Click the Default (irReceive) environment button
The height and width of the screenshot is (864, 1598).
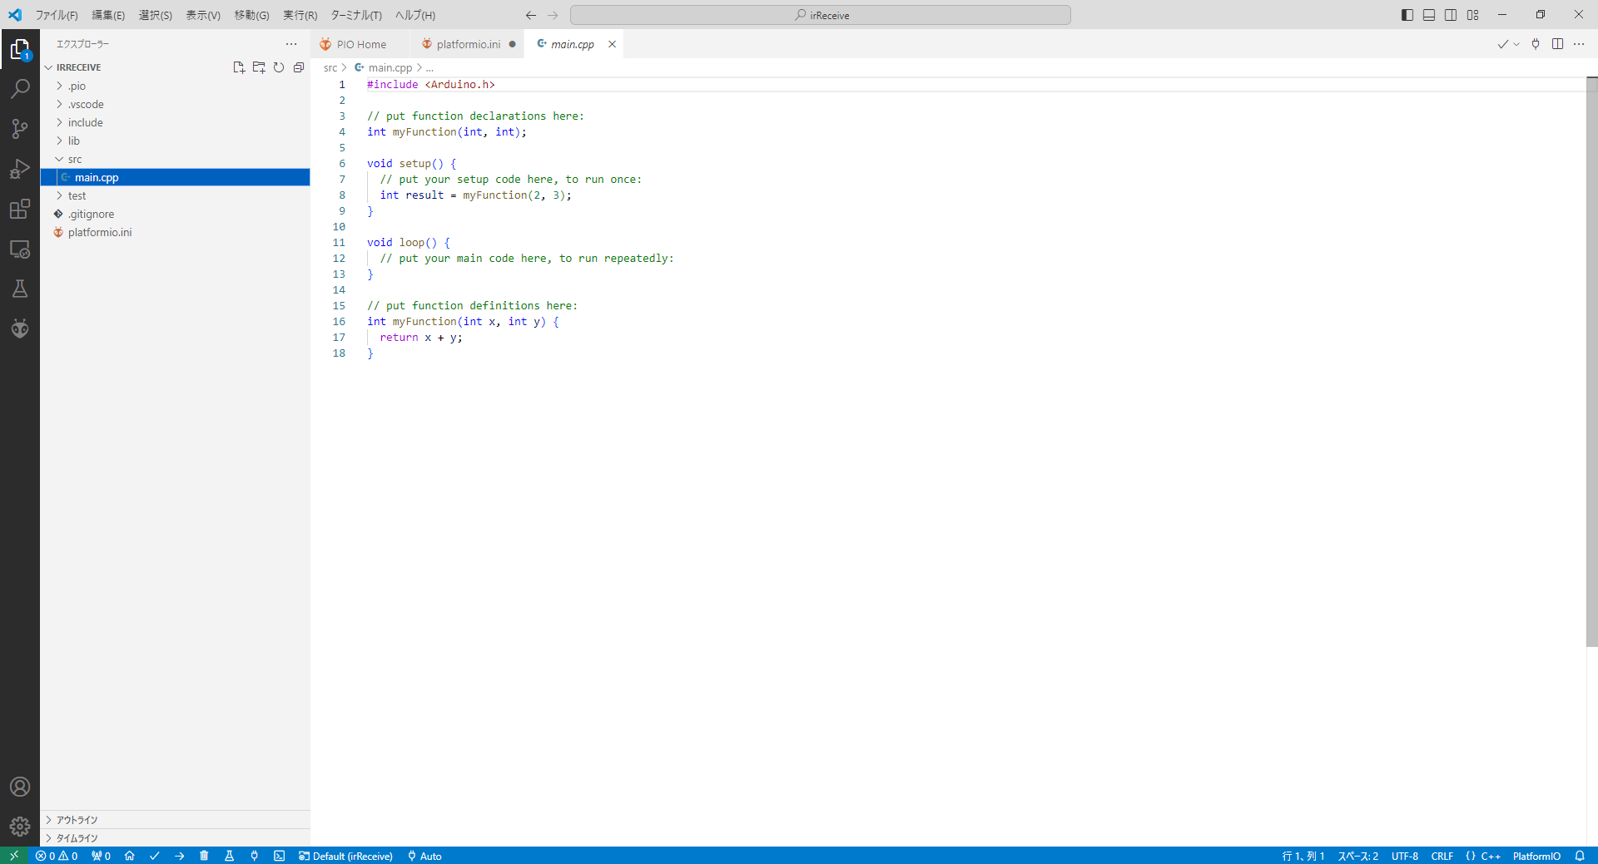click(345, 856)
